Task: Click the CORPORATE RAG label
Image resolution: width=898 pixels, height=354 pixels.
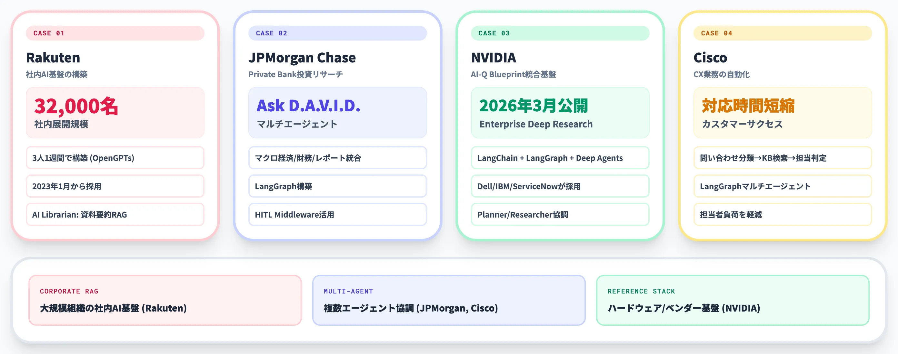Action: [x=69, y=292]
